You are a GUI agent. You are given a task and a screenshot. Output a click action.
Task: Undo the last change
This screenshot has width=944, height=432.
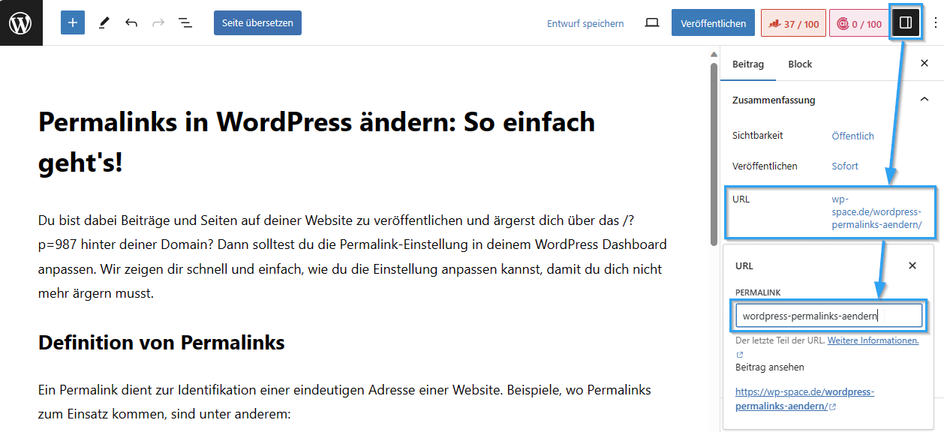[131, 22]
